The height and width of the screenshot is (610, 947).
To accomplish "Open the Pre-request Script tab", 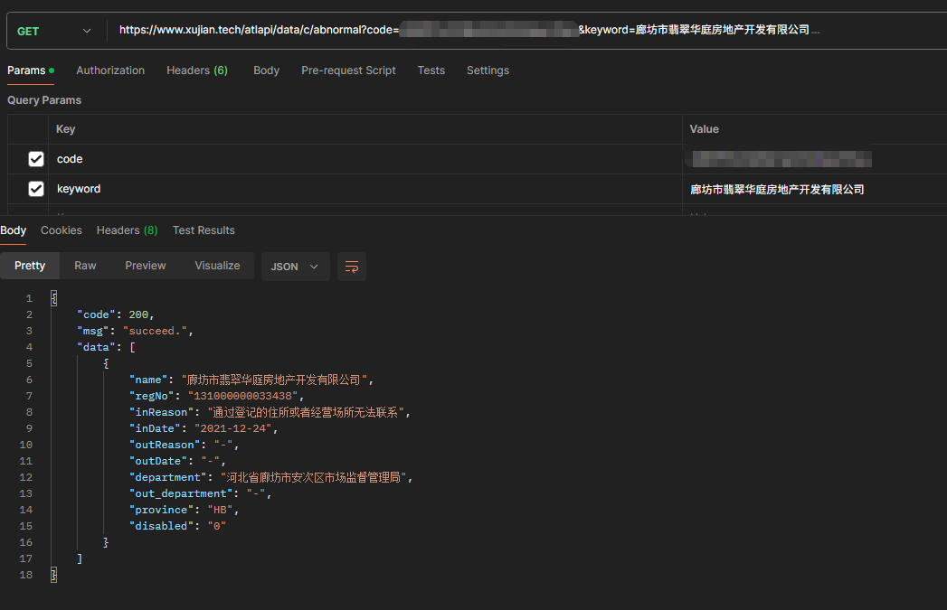I will tap(348, 70).
